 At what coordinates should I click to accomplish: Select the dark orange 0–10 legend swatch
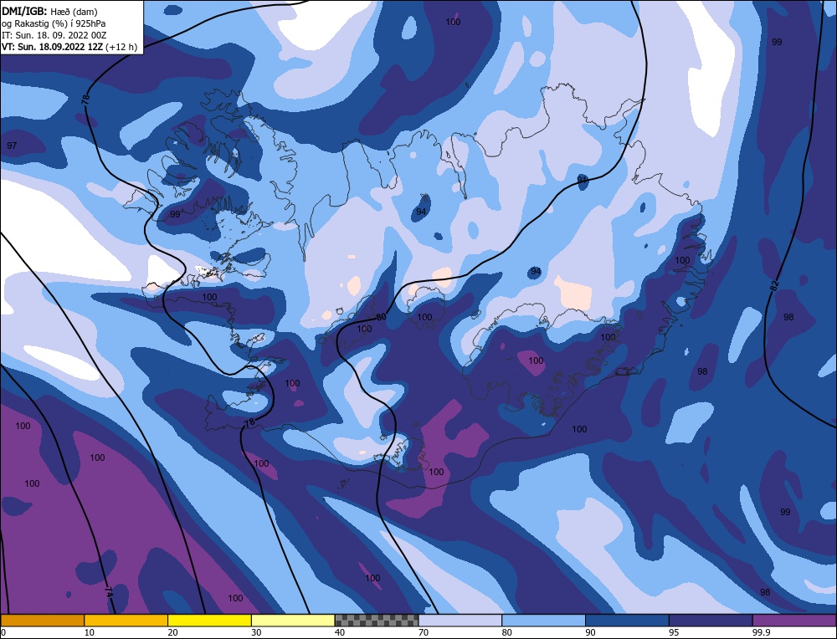(x=42, y=620)
